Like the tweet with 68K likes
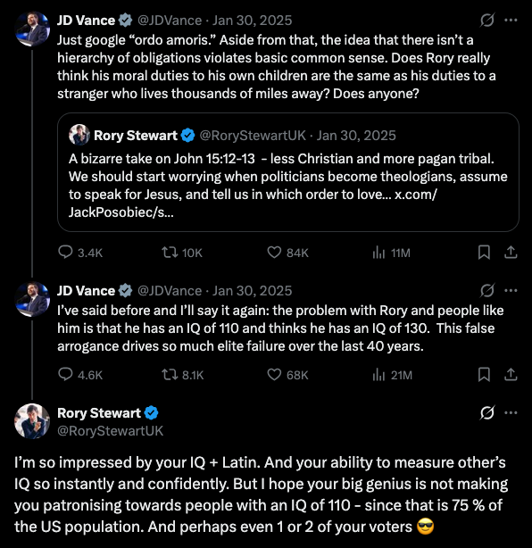 [287, 375]
